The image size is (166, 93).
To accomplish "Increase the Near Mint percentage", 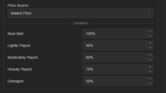I will pos(150,31).
